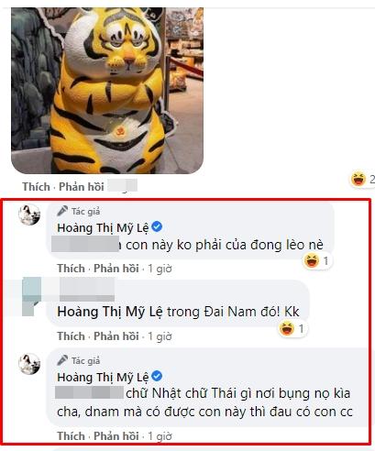Viewport: 375px width, 451px height.
Task: Open blurred commenter's avatar in middle reply
Action: coord(32,296)
